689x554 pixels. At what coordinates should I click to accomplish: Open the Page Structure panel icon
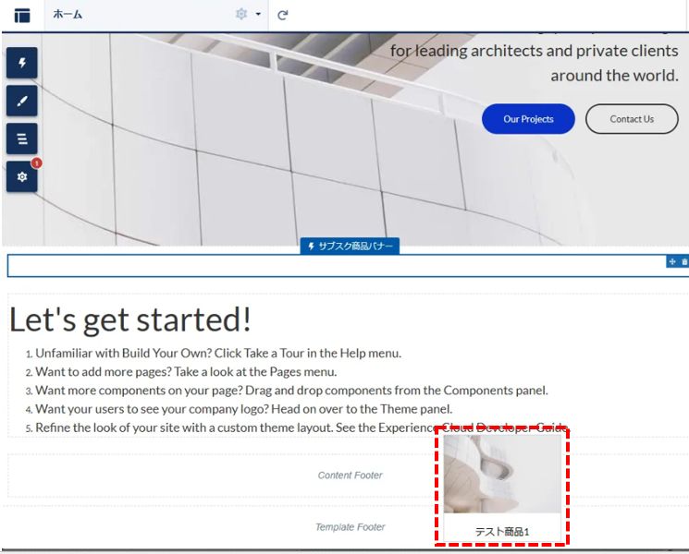pyautogui.click(x=22, y=138)
